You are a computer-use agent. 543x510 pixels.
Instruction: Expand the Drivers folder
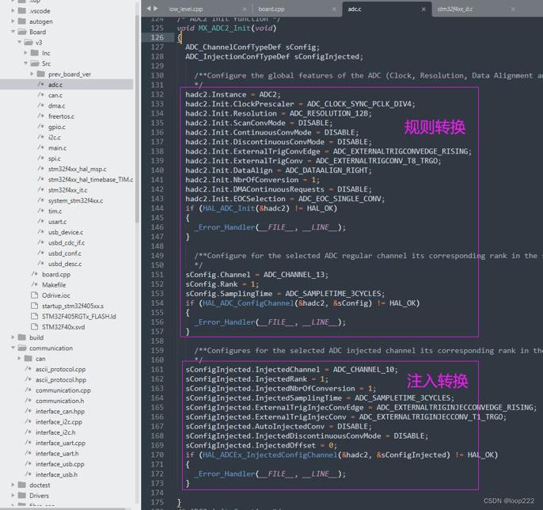pos(13,496)
